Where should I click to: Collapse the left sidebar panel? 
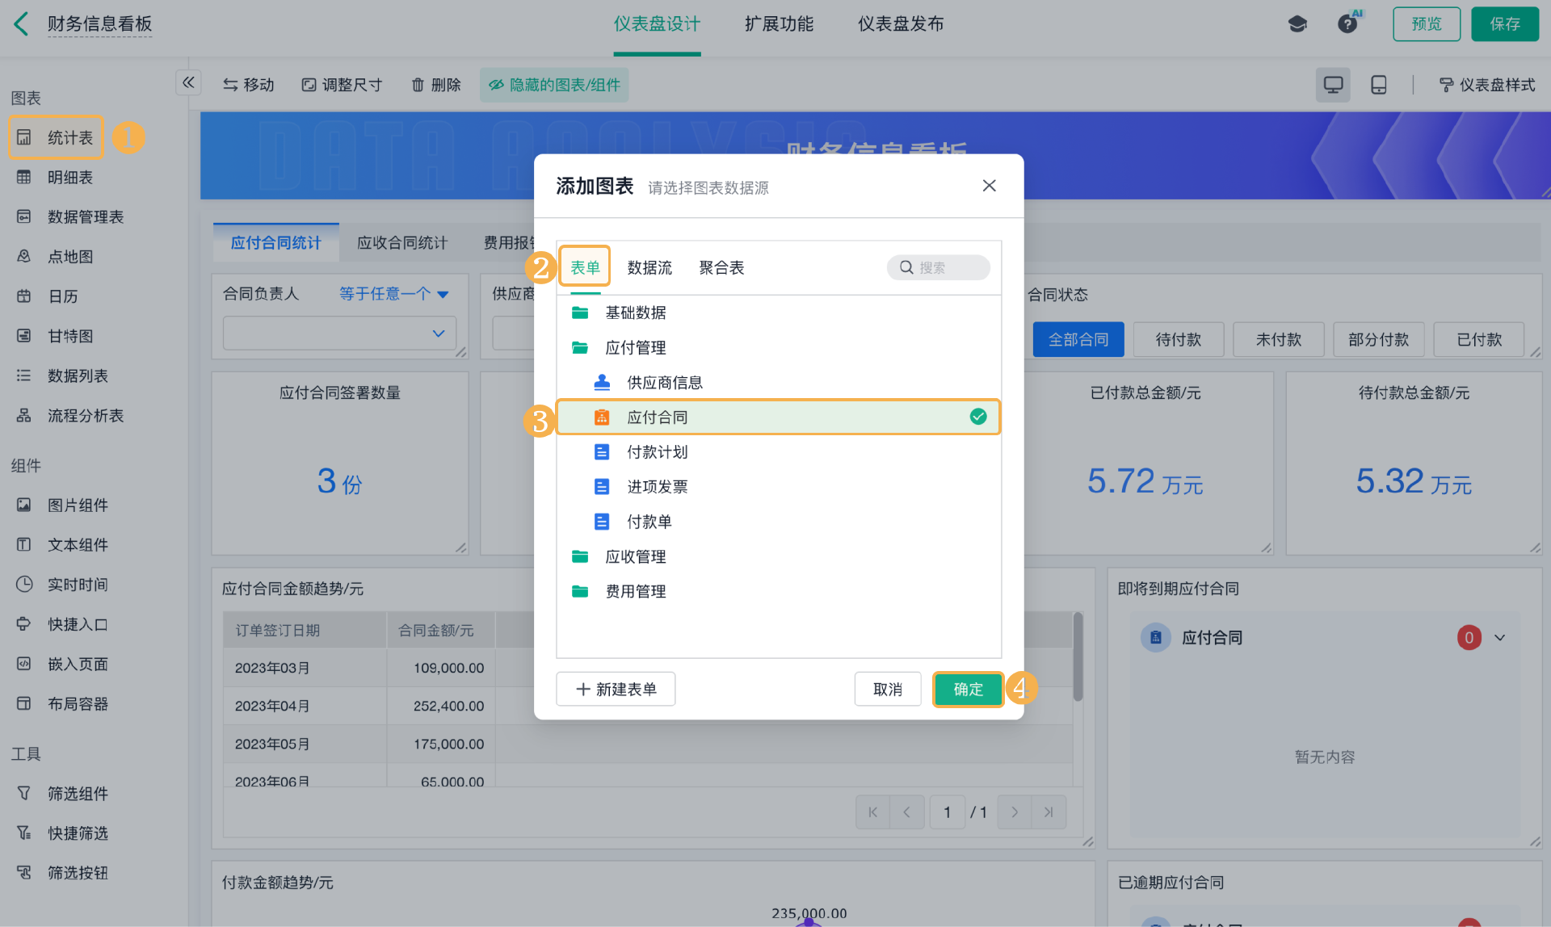(x=188, y=82)
